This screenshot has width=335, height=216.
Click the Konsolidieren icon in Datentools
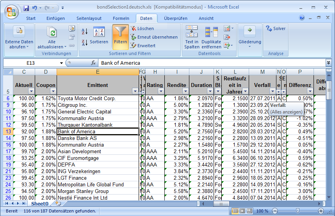pyautogui.click(x=227, y=37)
